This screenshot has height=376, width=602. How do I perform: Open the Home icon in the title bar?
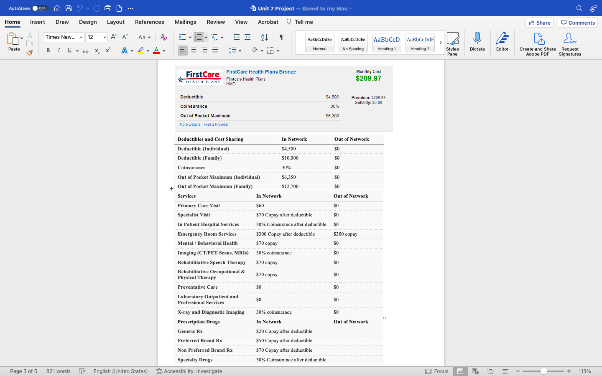click(x=57, y=8)
